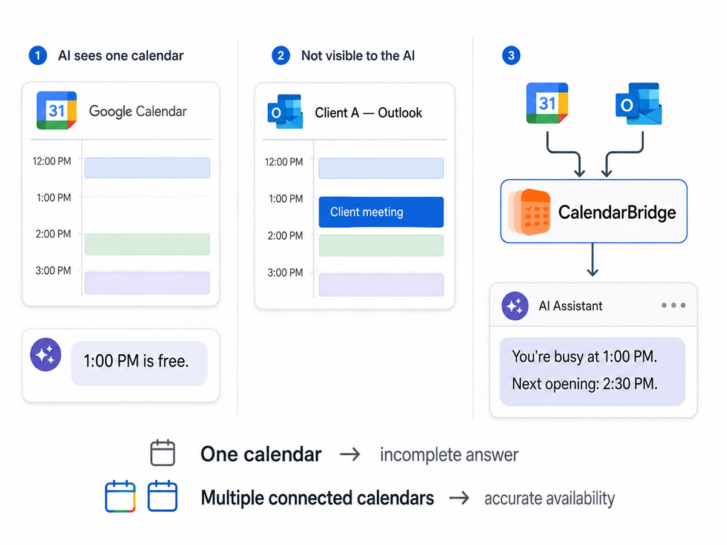Click the Google Calendar icon in panel one
The height and width of the screenshot is (545, 727).
[56, 110]
